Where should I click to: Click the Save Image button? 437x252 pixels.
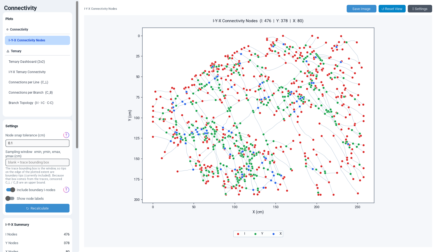tap(361, 9)
